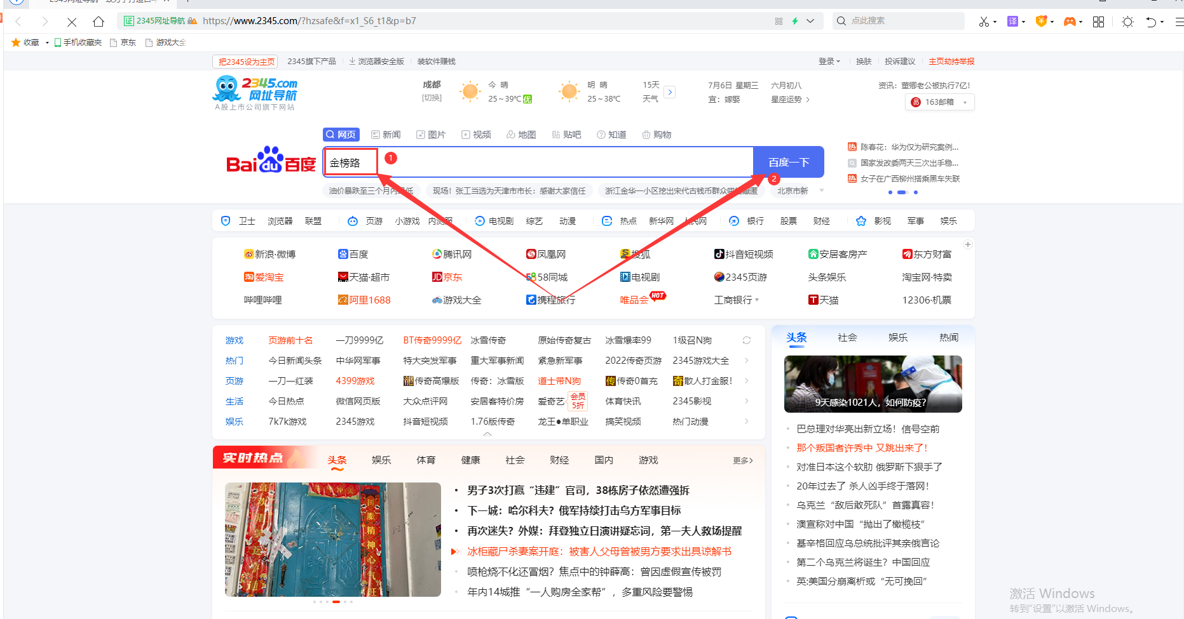Open translate extension dropdown arrow

(x=1023, y=22)
